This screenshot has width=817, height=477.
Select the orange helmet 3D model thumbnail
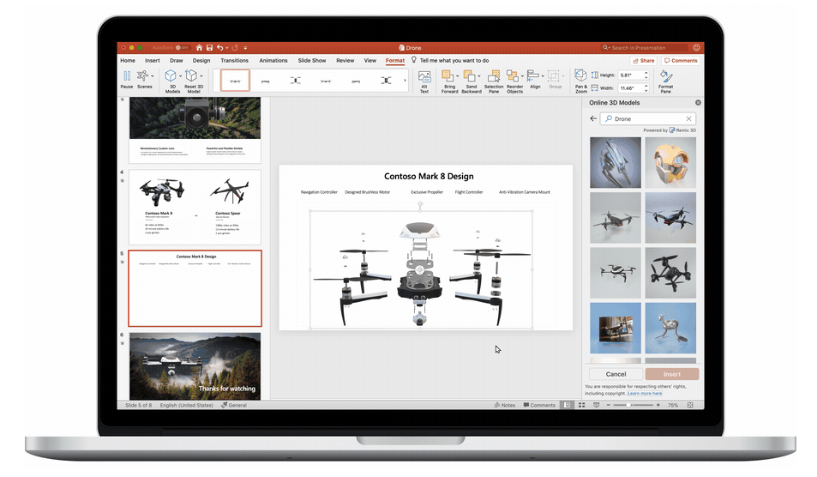click(x=670, y=163)
